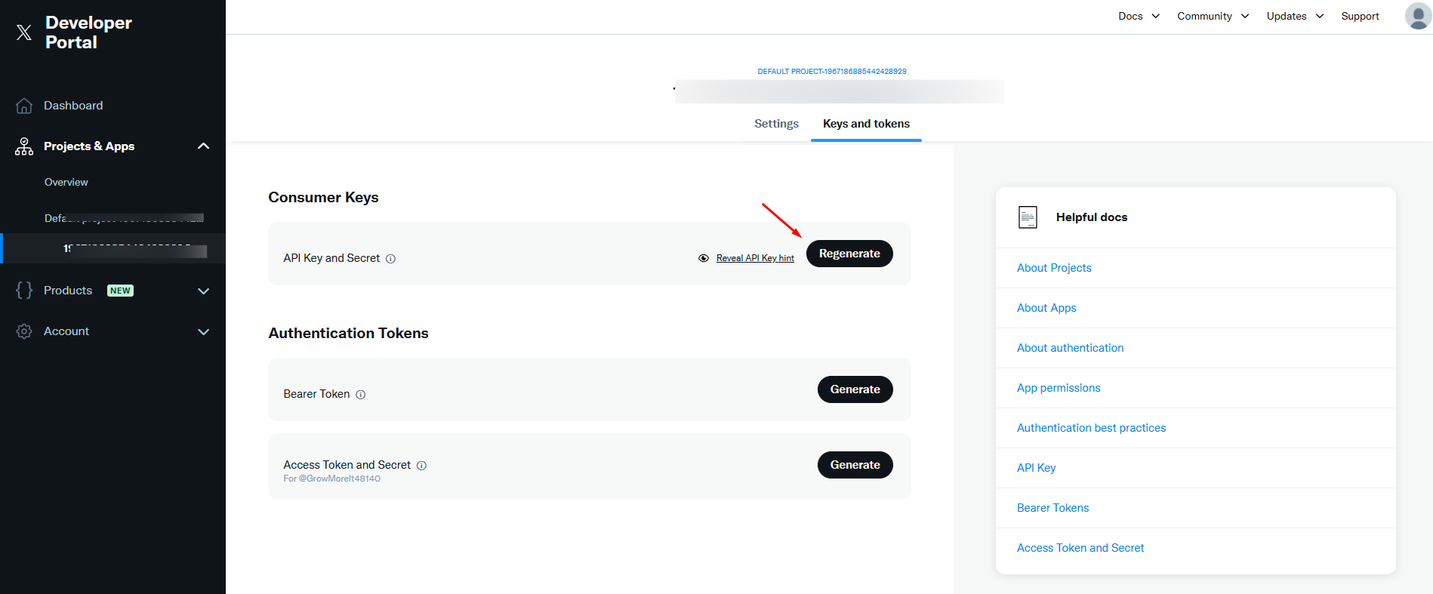
Task: Open the Community dropdown menu
Action: tap(1213, 16)
